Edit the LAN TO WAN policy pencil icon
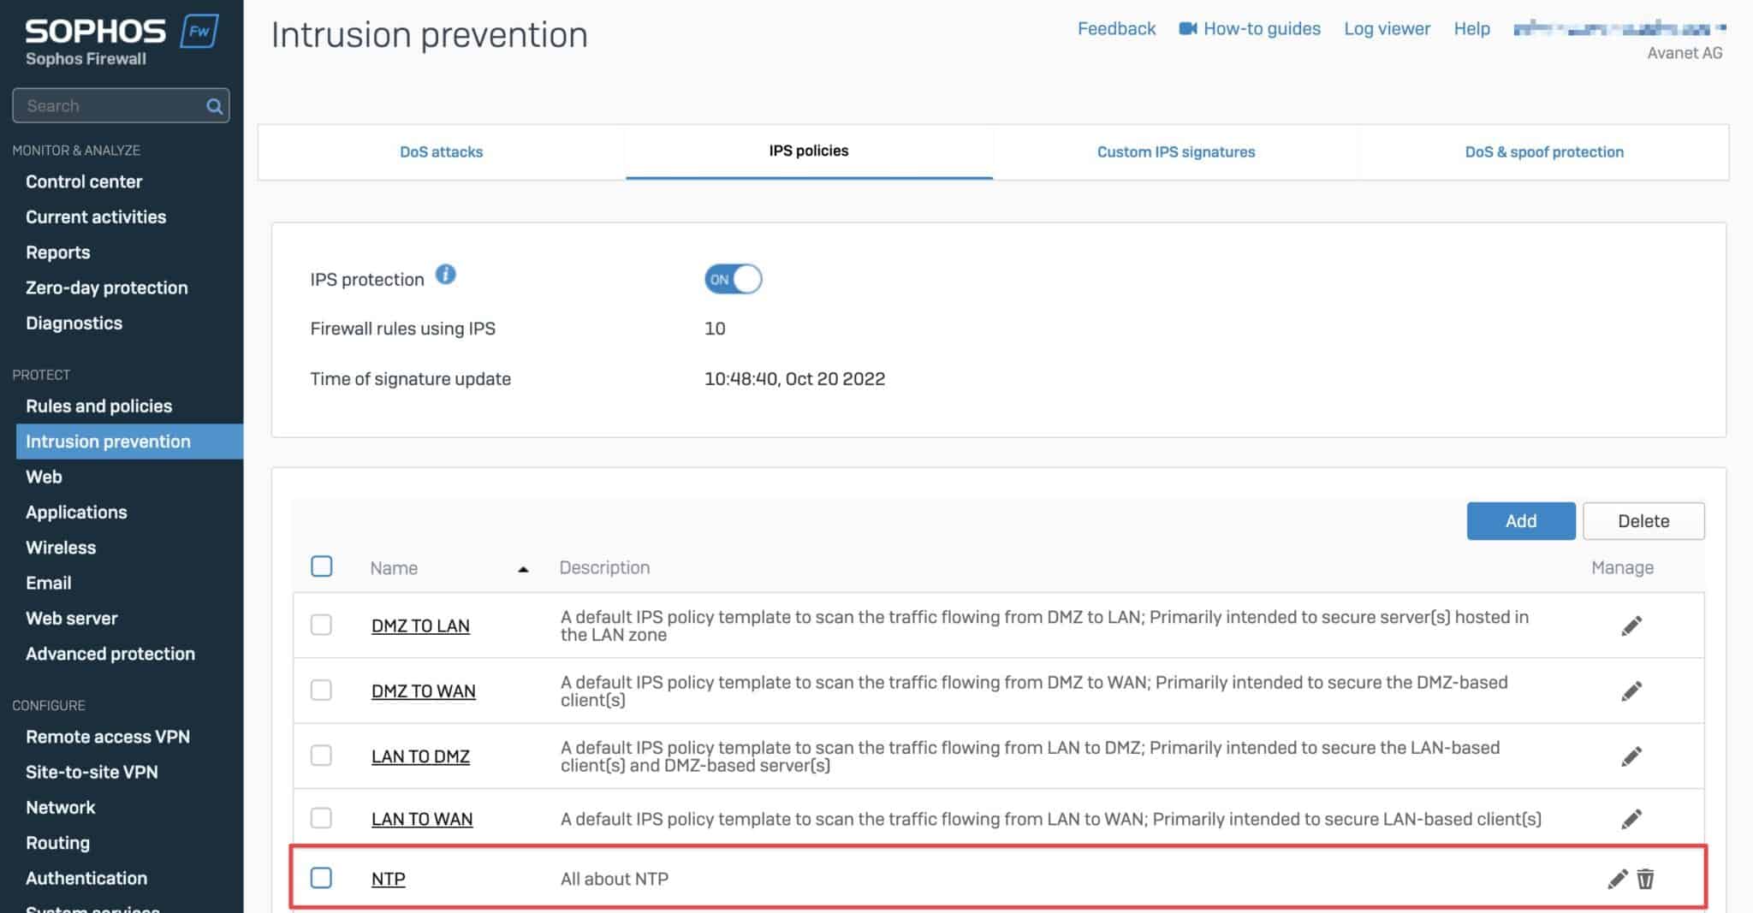Image resolution: width=1753 pixels, height=913 pixels. point(1631,817)
